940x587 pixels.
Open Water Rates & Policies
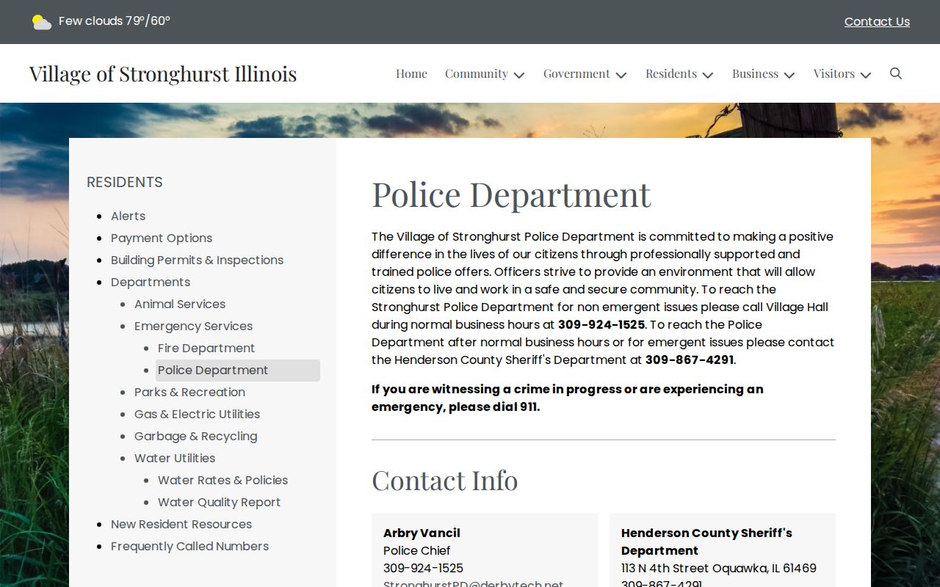[x=223, y=480]
